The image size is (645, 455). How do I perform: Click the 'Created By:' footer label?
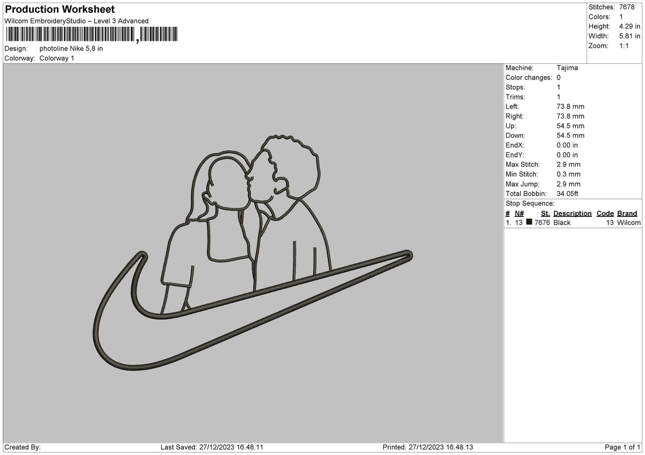click(x=23, y=447)
